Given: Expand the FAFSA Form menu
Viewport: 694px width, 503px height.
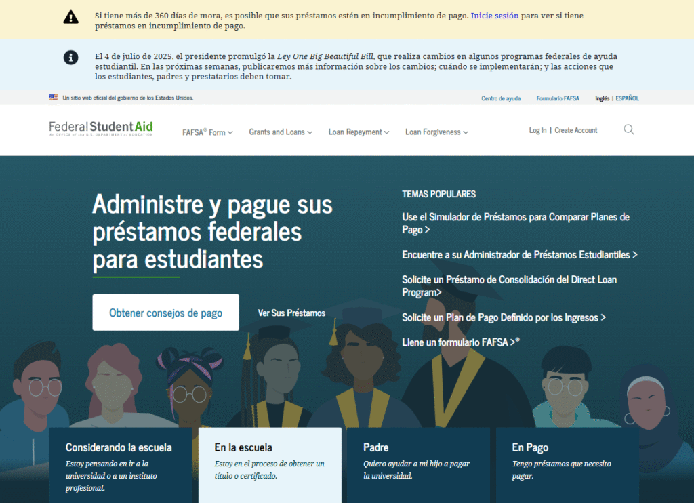Looking at the screenshot, I should [207, 132].
